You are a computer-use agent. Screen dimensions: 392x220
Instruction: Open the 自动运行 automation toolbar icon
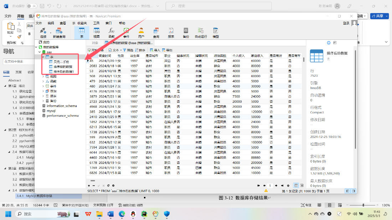tap(201, 33)
